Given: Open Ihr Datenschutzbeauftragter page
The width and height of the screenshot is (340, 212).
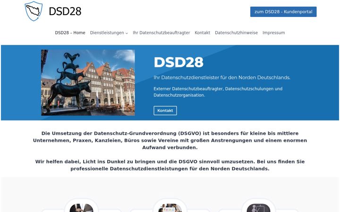Looking at the screenshot, I should coord(161,33).
